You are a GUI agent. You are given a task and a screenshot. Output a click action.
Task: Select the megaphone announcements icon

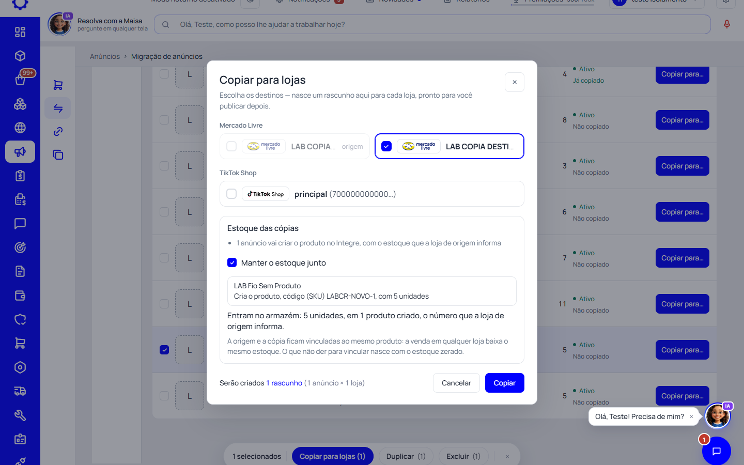tap(20, 152)
